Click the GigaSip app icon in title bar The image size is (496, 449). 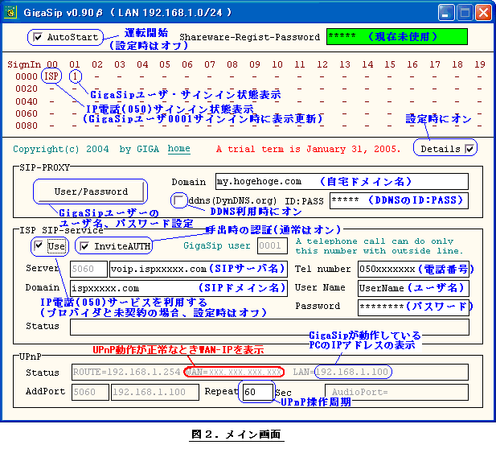pos(11,13)
